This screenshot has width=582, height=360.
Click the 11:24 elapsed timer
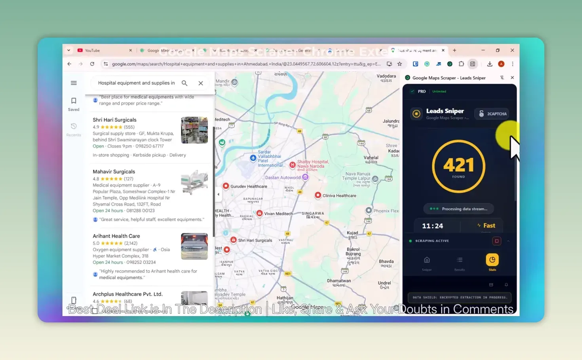click(432, 226)
